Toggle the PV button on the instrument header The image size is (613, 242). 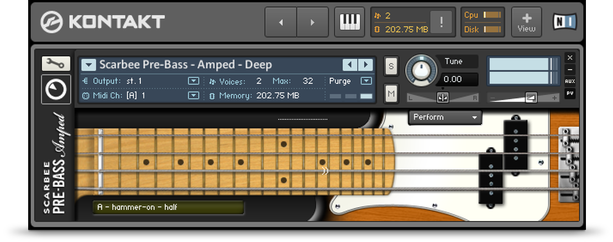[x=570, y=94]
